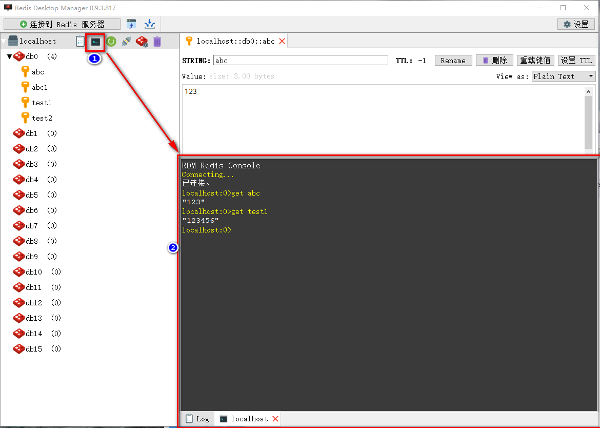Select the abc key in tree

click(37, 72)
